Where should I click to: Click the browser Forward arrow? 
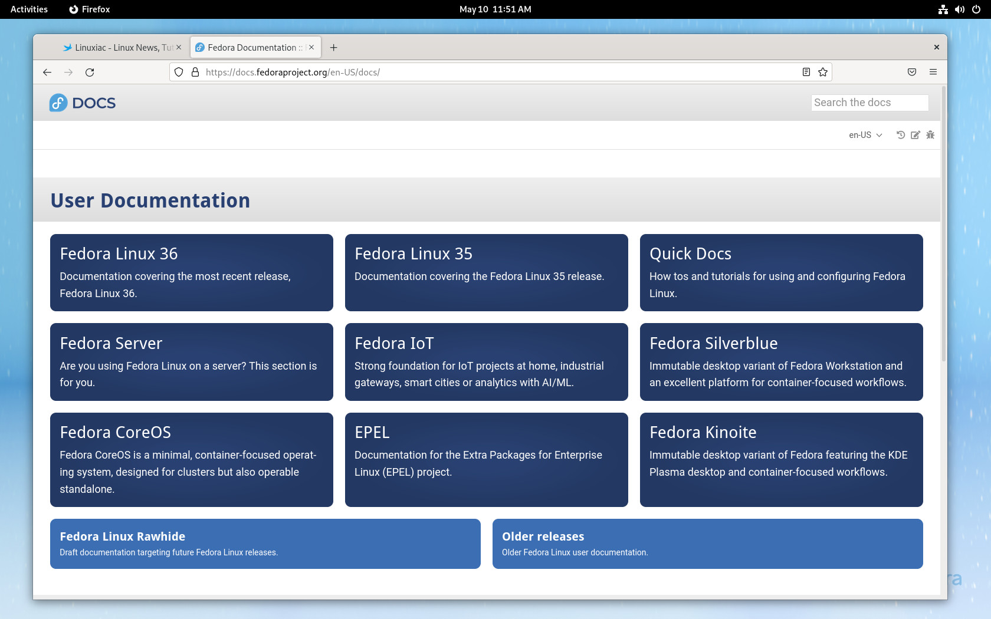coord(68,72)
